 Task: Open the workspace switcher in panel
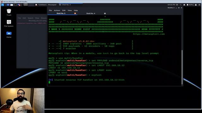pos(25,5)
